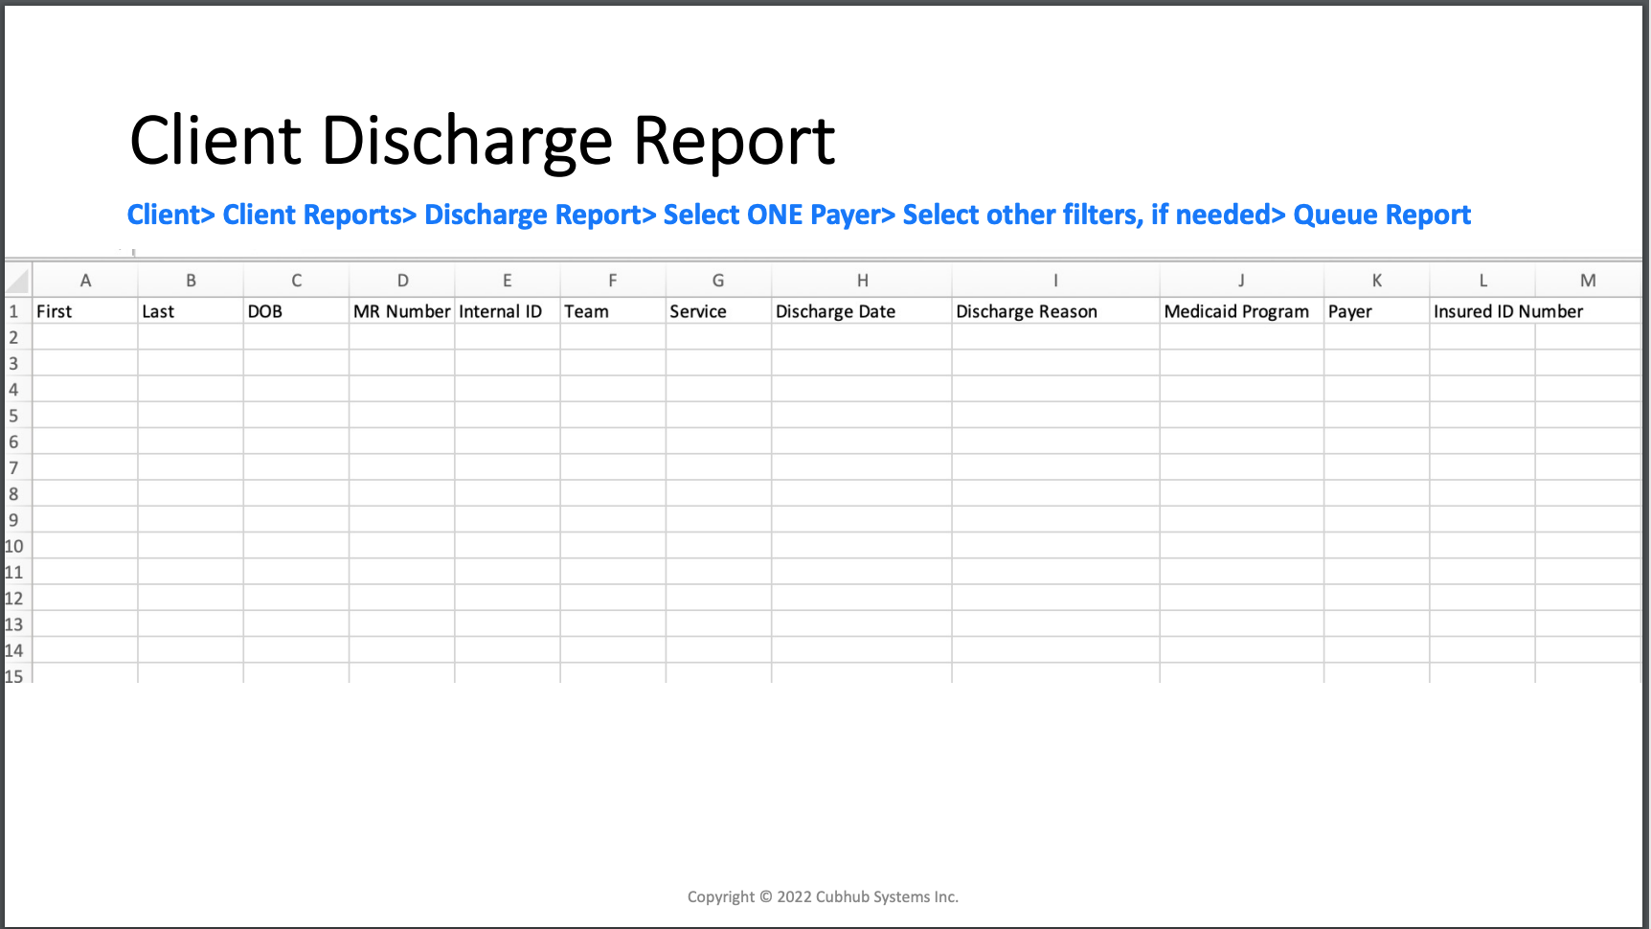Select row 9 number header

18,520
